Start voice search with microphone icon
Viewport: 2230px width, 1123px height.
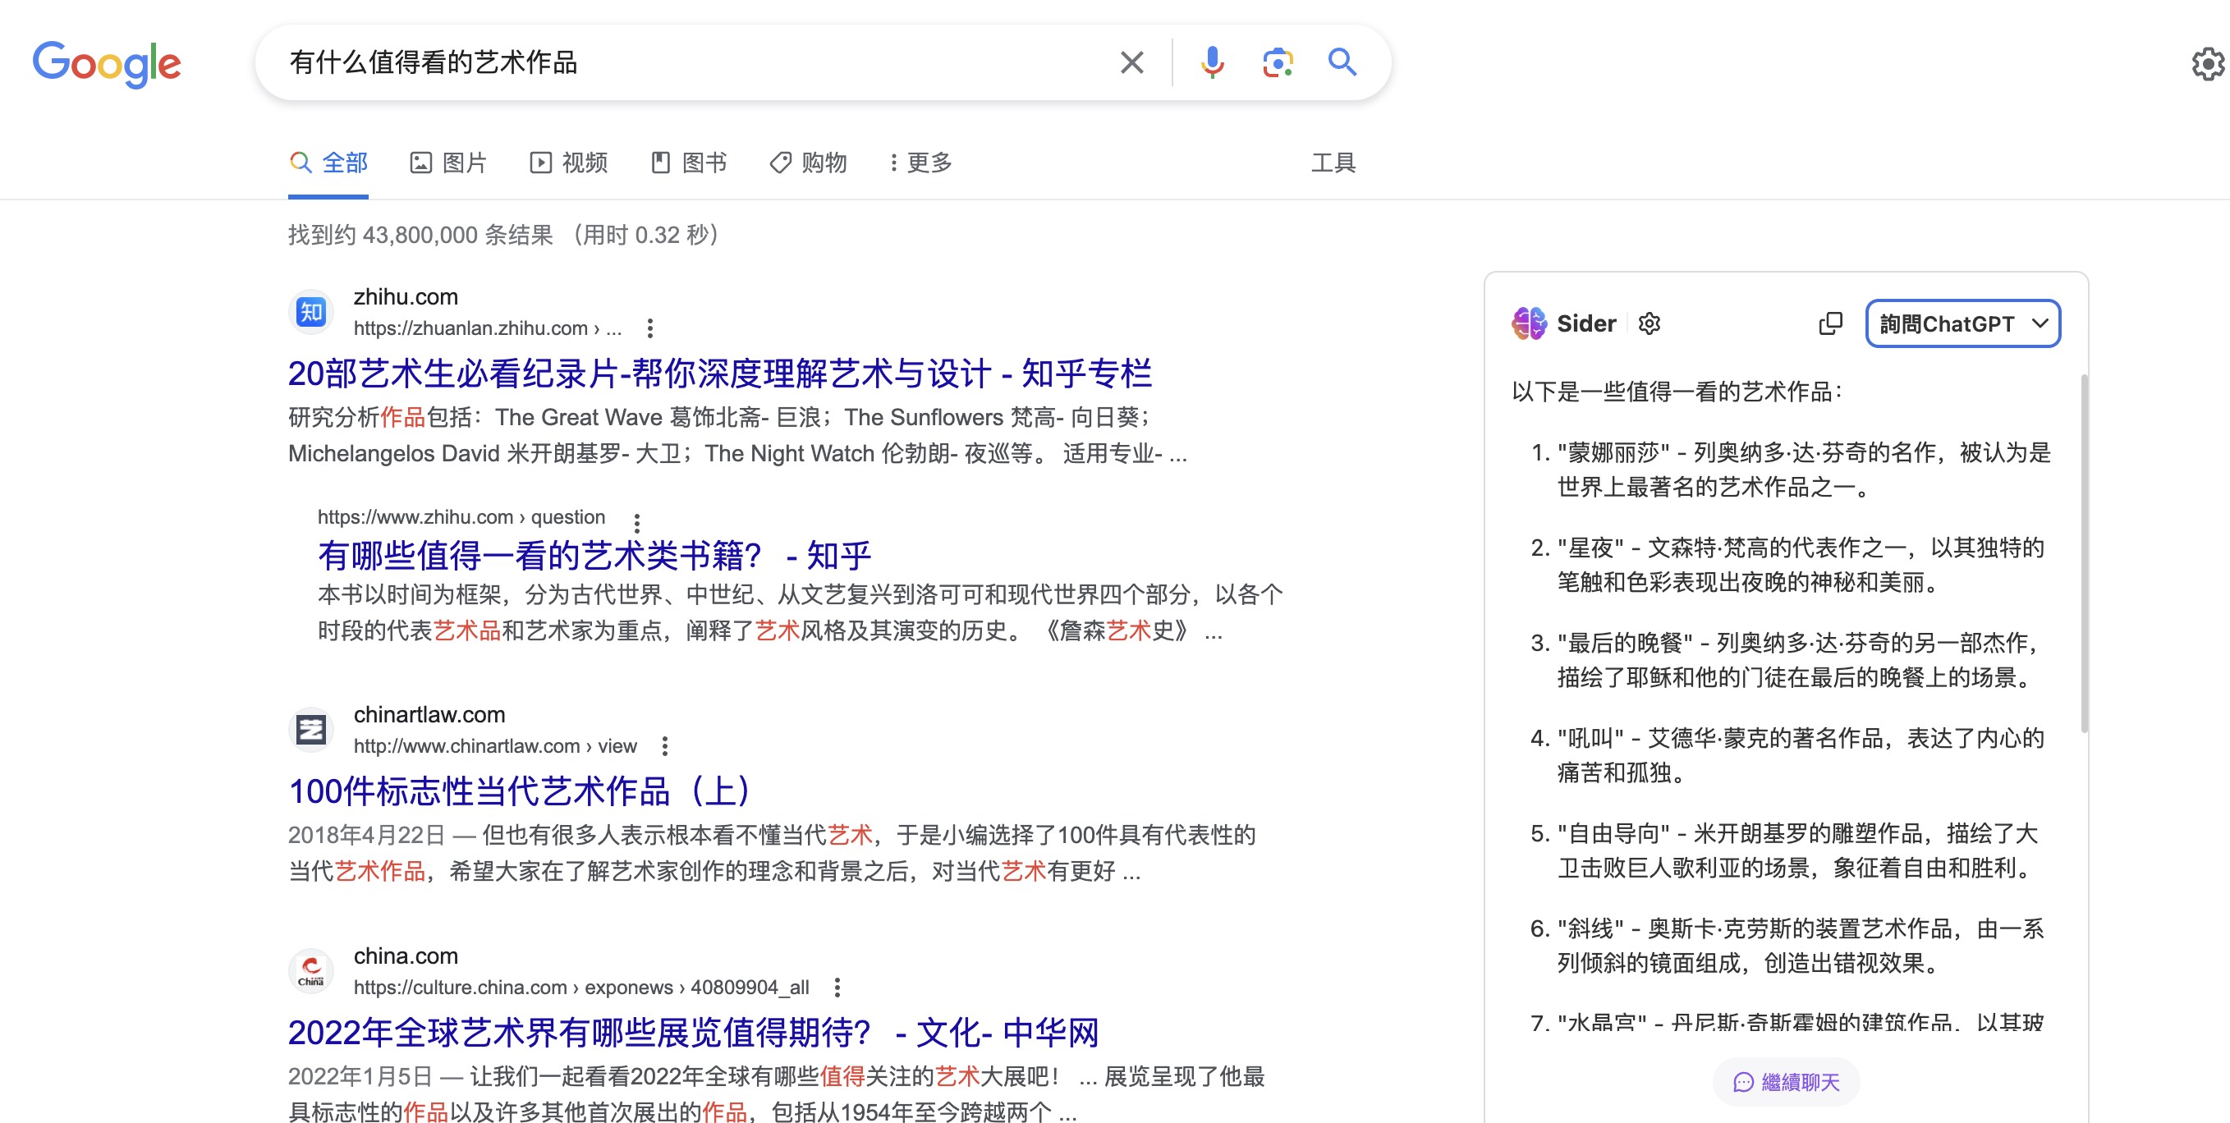(1212, 62)
